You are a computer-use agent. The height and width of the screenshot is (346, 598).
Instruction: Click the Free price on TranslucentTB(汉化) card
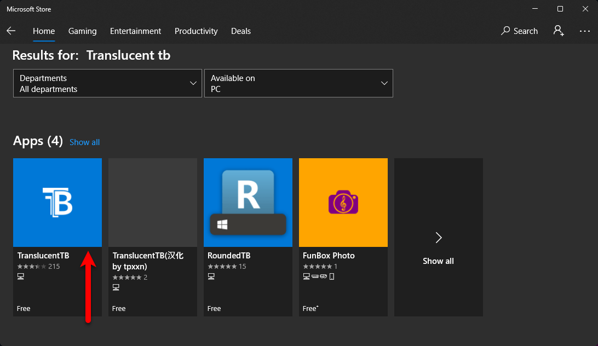(119, 309)
